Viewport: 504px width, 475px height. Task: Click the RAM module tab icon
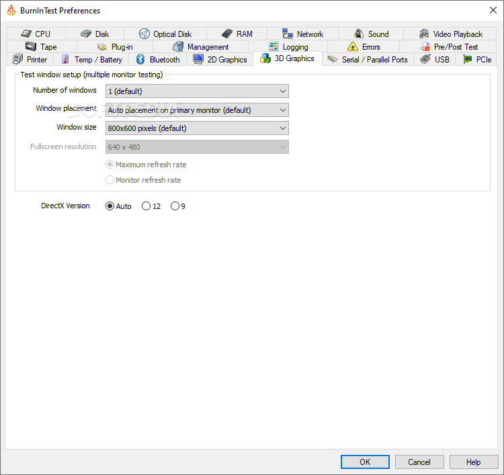[x=227, y=34]
